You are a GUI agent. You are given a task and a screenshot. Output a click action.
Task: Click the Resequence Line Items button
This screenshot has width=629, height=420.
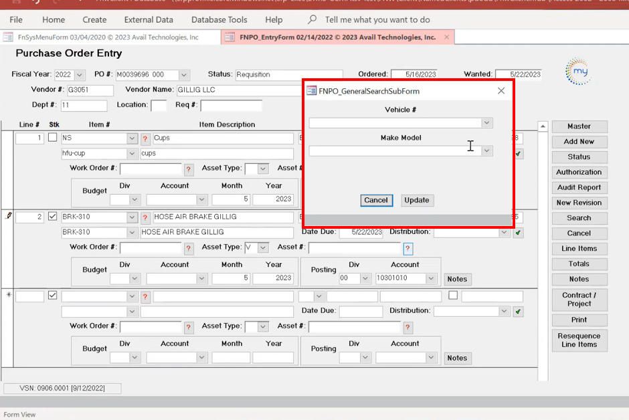(x=579, y=340)
